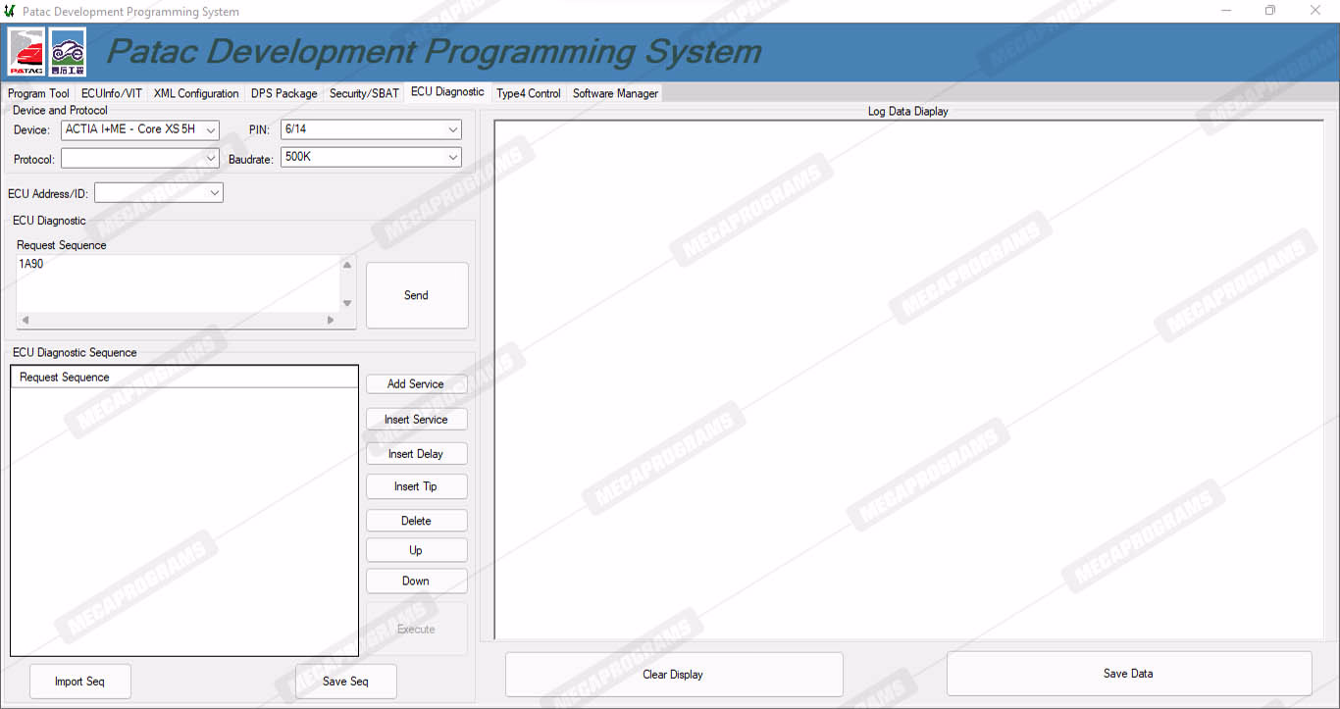The image size is (1340, 709).
Task: Click the Import Seq button
Action: pyautogui.click(x=79, y=682)
